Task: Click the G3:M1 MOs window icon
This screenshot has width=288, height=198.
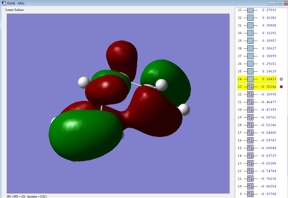Action: 4,3
